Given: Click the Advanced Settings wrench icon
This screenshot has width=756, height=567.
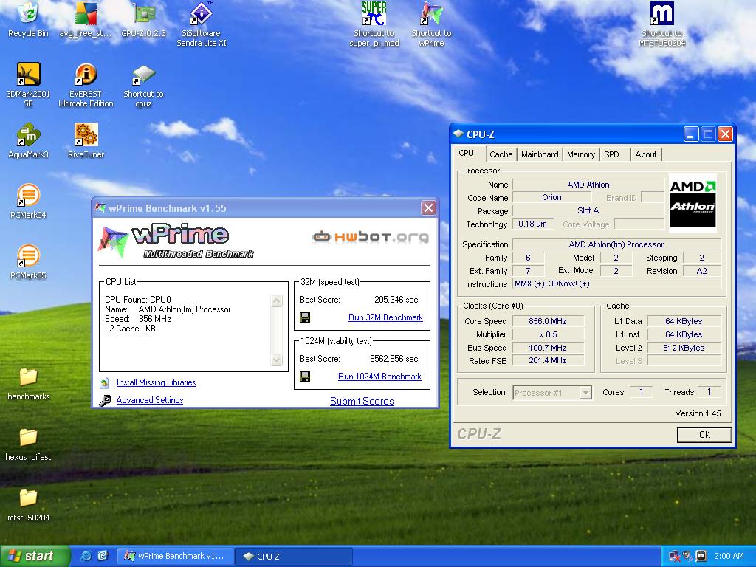Looking at the screenshot, I should click(x=105, y=400).
